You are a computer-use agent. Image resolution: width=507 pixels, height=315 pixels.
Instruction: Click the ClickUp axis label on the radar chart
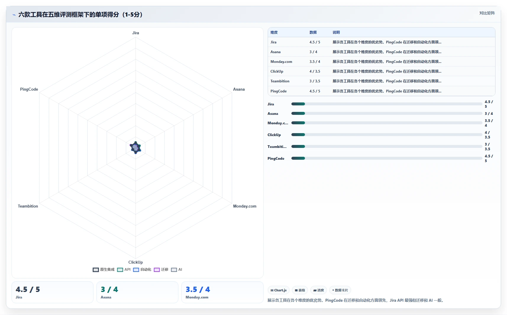tap(135, 262)
